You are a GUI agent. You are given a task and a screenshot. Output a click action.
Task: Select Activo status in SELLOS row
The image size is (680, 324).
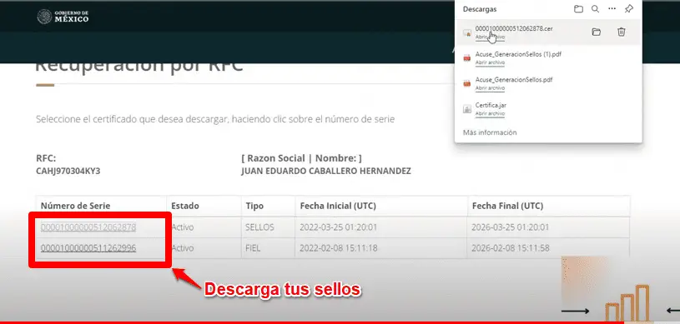pyautogui.click(x=183, y=227)
